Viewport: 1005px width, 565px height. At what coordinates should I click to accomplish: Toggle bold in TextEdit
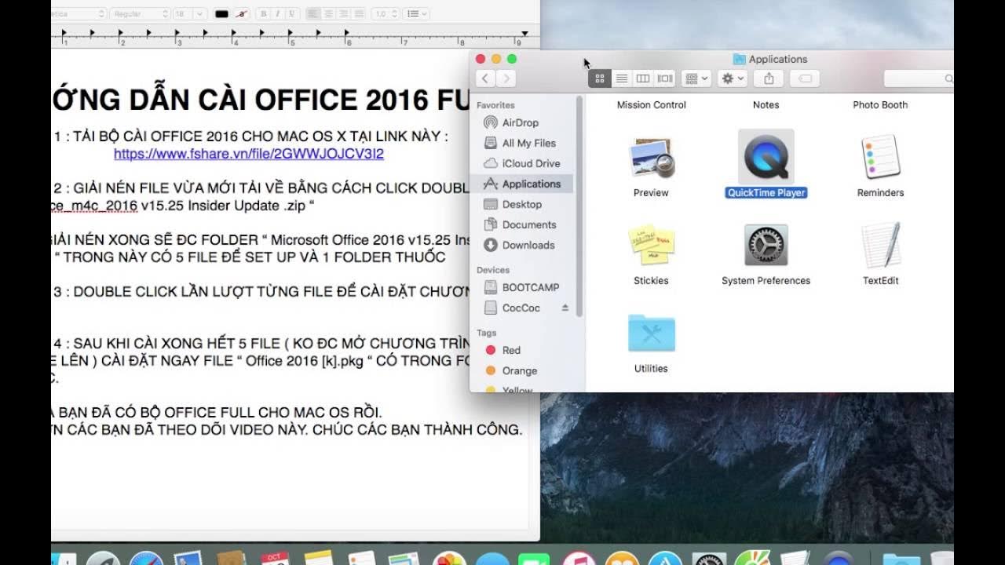(264, 14)
